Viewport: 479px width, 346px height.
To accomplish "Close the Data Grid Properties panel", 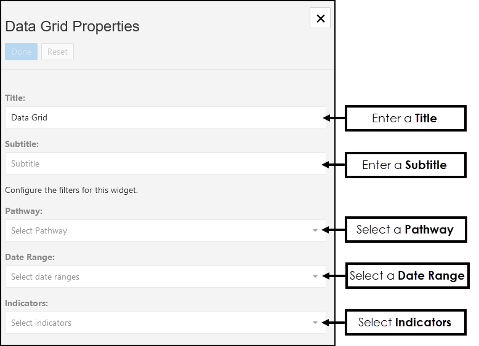I will (320, 18).
